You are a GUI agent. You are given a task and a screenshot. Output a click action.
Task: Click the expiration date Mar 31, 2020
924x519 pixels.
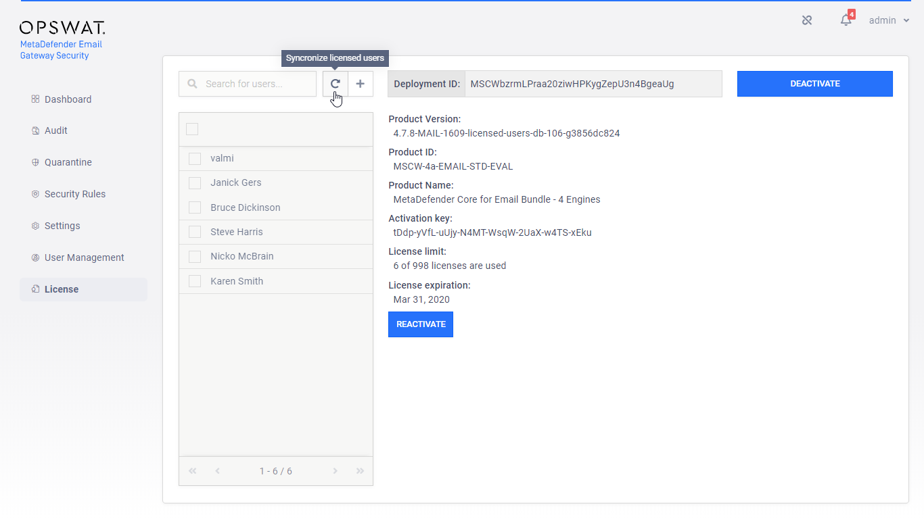pos(421,299)
